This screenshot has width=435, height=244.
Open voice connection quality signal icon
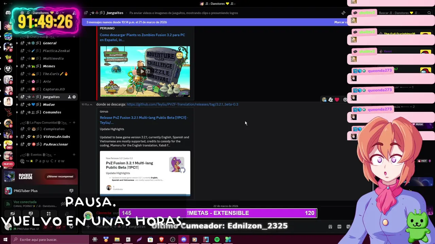(8, 204)
